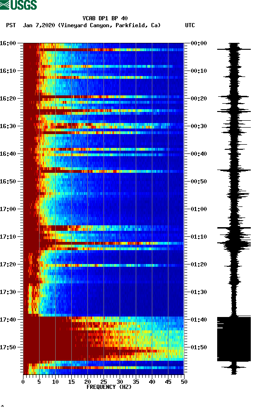The image size is (254, 411).
Task: Click the 17:30 PST time label
Action: [x=8, y=292]
